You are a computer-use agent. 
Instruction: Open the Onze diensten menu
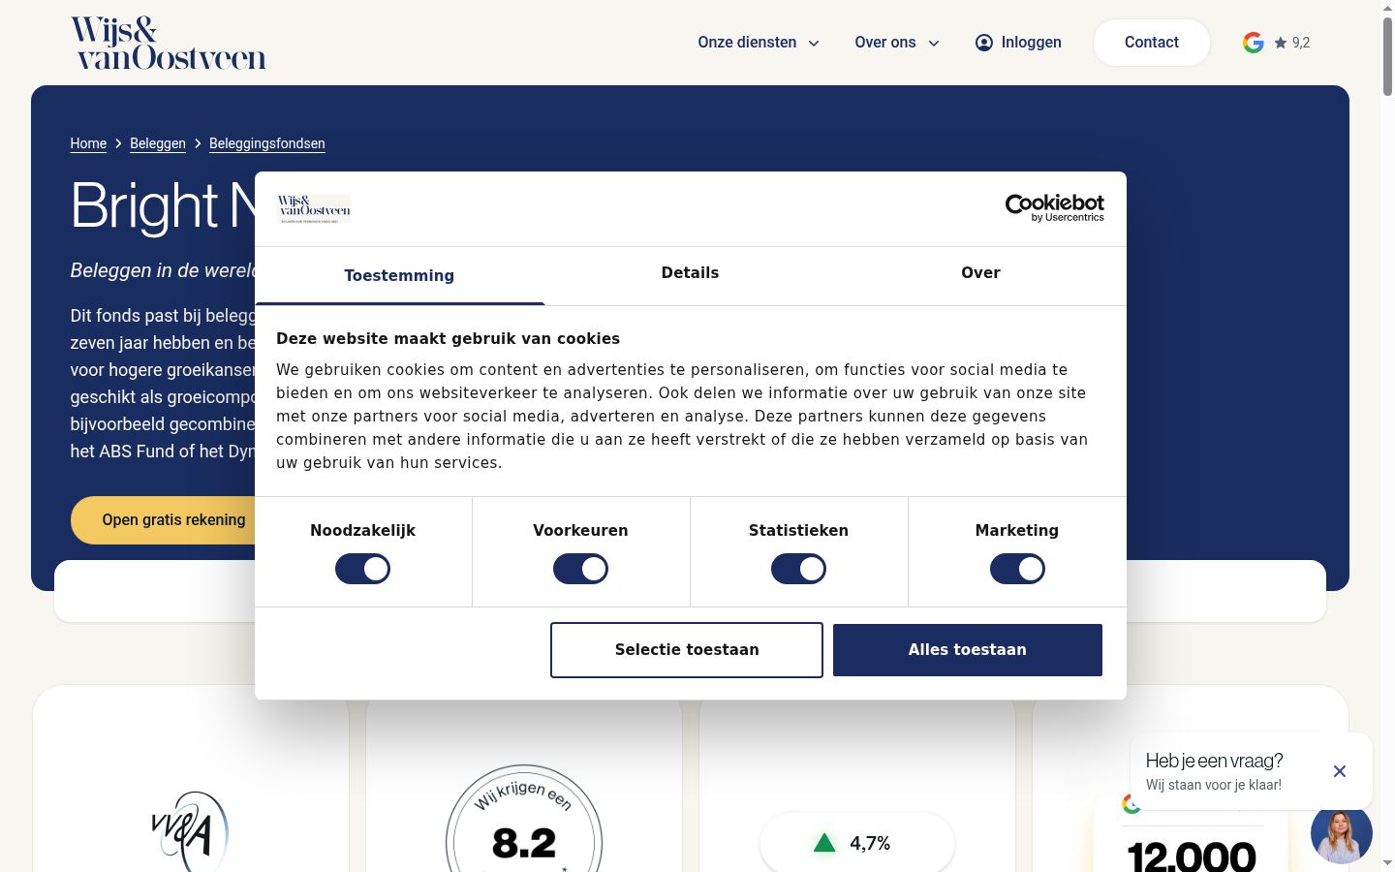point(759,43)
